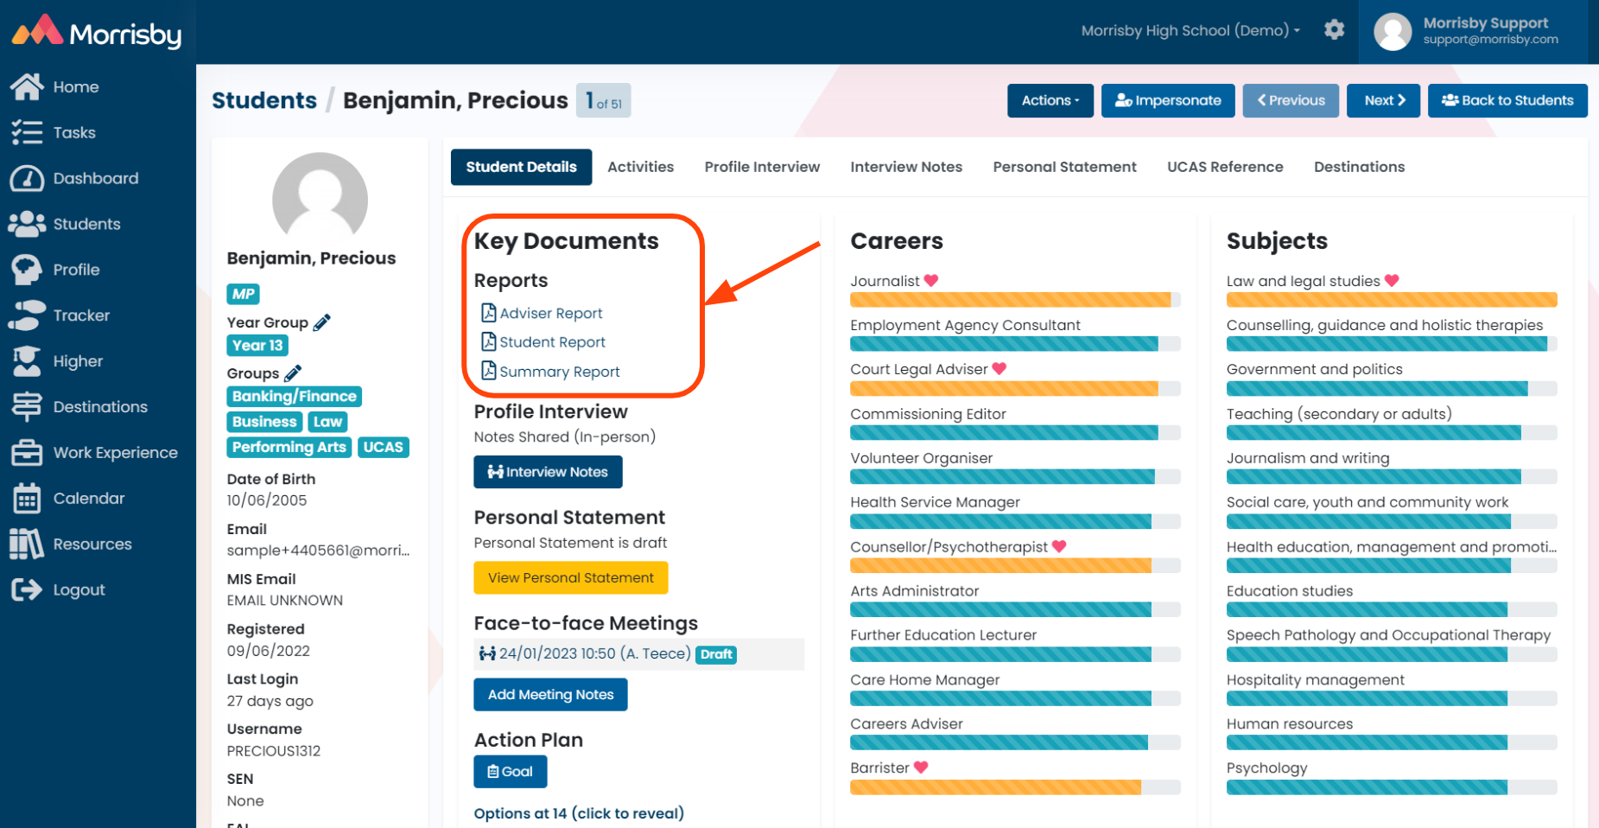
Task: Click the Morrisby Support avatar
Action: (1393, 32)
